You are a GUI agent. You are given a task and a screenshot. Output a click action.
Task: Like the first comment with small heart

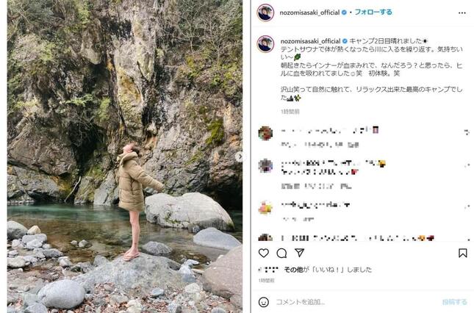[x=467, y=132]
